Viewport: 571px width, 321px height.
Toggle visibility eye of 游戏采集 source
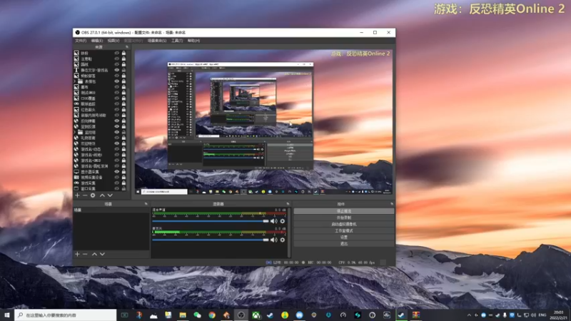tap(117, 183)
